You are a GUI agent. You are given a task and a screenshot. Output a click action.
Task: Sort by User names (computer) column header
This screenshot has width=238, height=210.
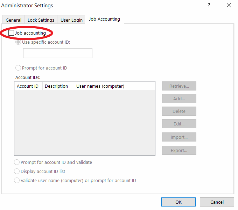click(x=109, y=86)
